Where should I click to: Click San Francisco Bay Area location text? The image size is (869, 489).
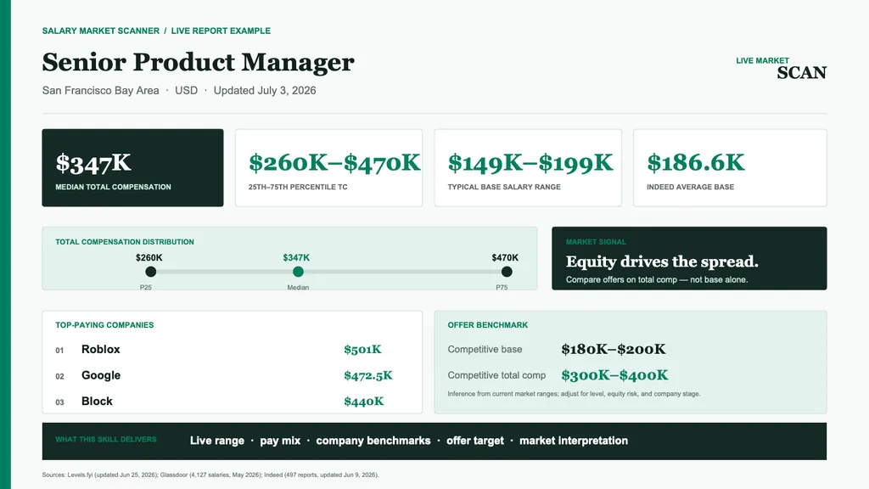[x=100, y=90]
